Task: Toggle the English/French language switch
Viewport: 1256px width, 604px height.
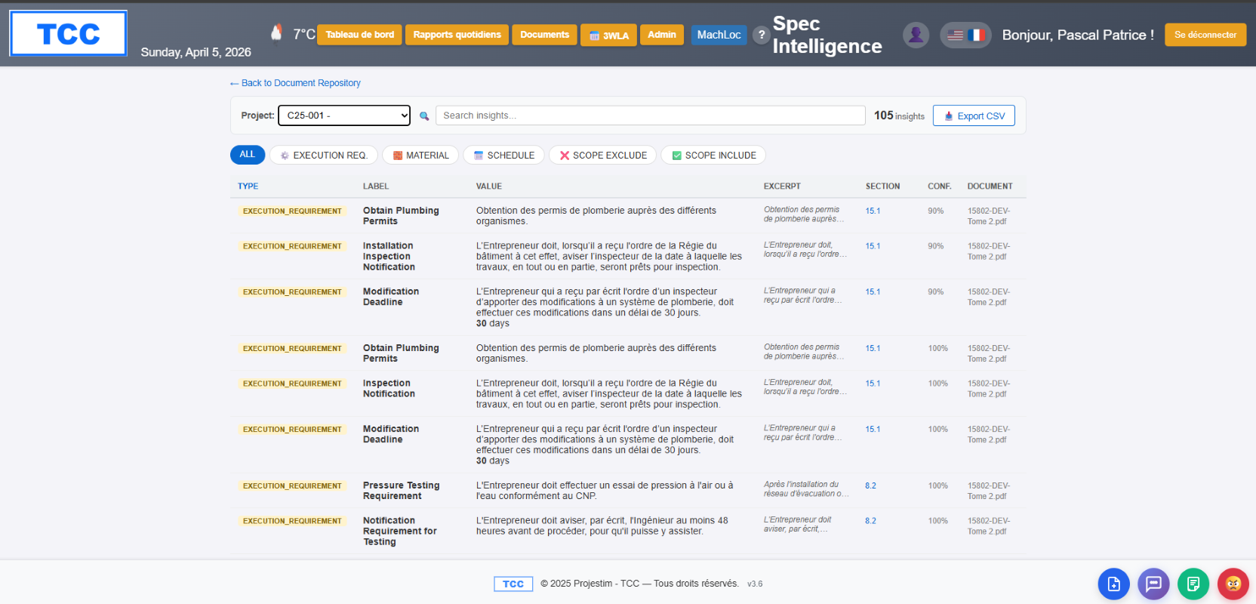Action: (x=965, y=35)
